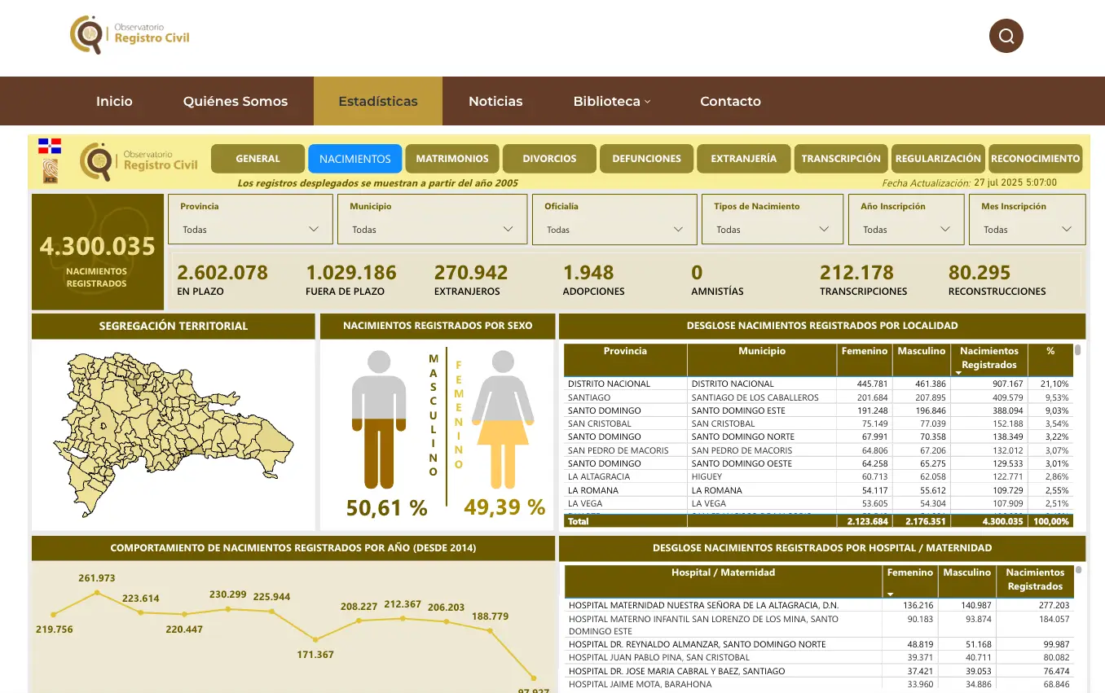The image size is (1105, 693).
Task: Click the 261.973 data point on chart
Action: point(97,593)
